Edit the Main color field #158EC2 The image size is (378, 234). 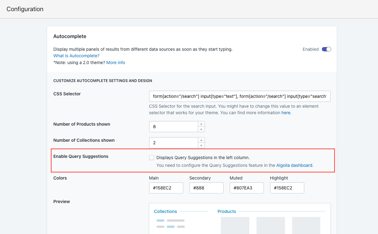tap(166, 188)
